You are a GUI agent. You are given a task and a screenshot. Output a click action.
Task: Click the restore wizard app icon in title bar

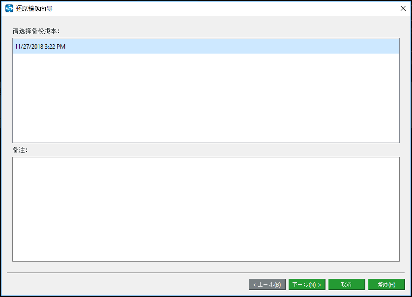pyautogui.click(x=9, y=8)
